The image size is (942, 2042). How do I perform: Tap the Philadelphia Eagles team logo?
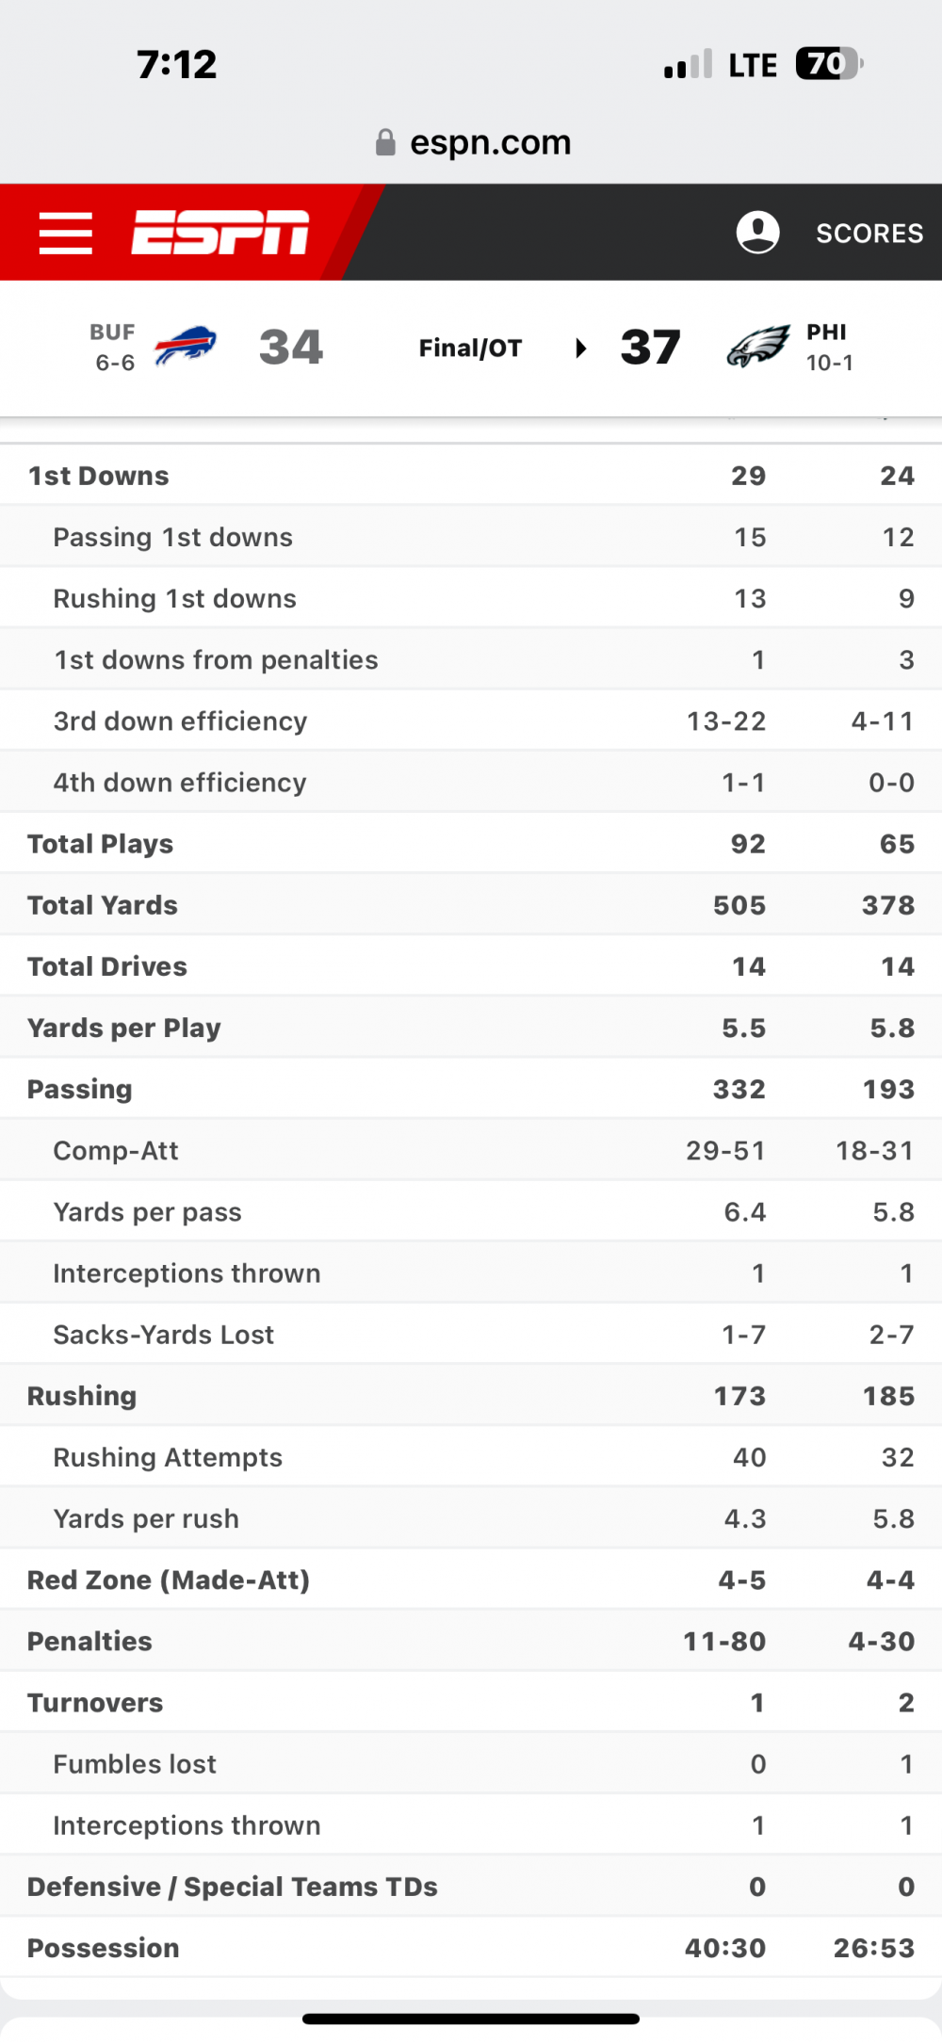pyautogui.click(x=758, y=347)
